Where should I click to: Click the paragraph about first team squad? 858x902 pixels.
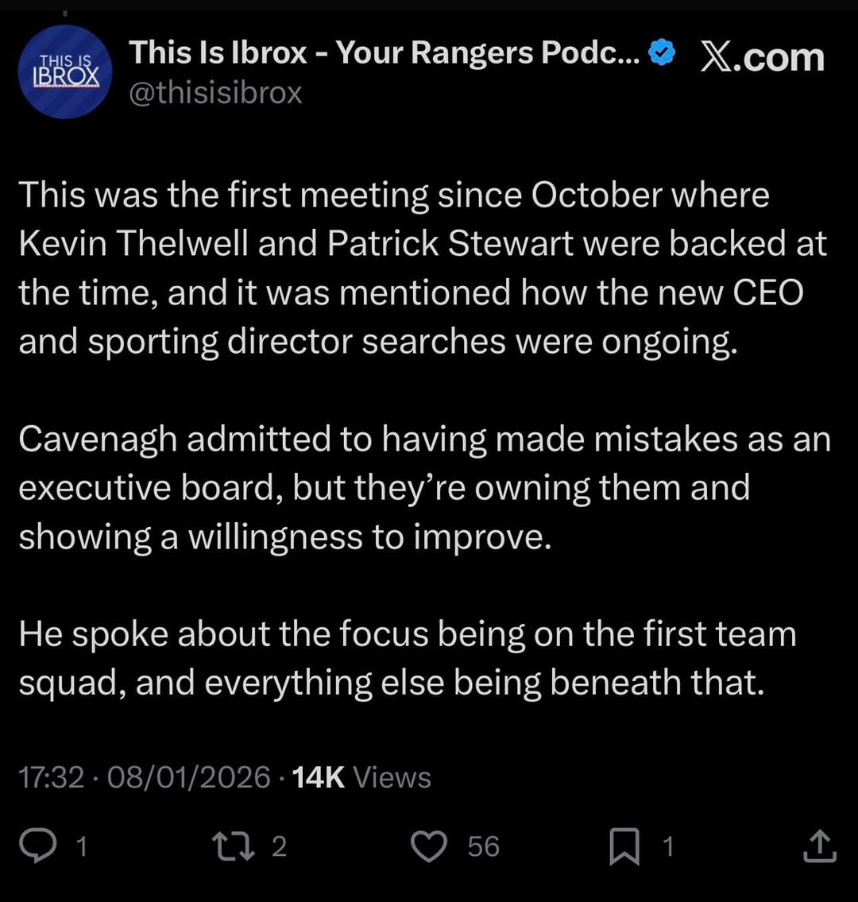[405, 659]
